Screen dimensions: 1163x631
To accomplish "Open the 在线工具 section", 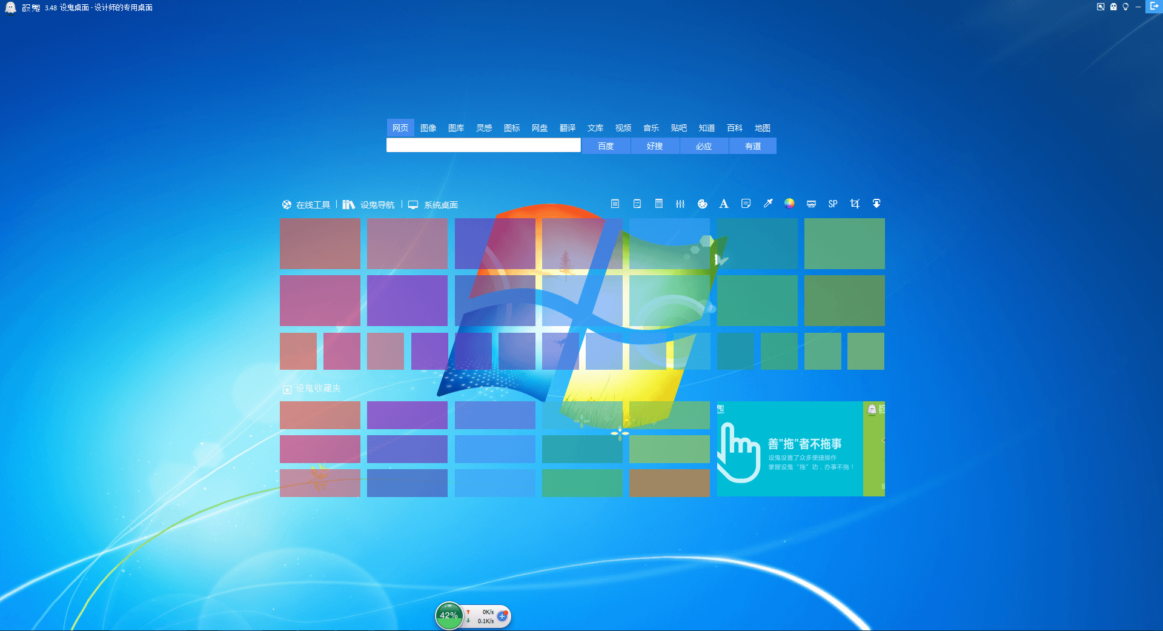I will coord(306,205).
